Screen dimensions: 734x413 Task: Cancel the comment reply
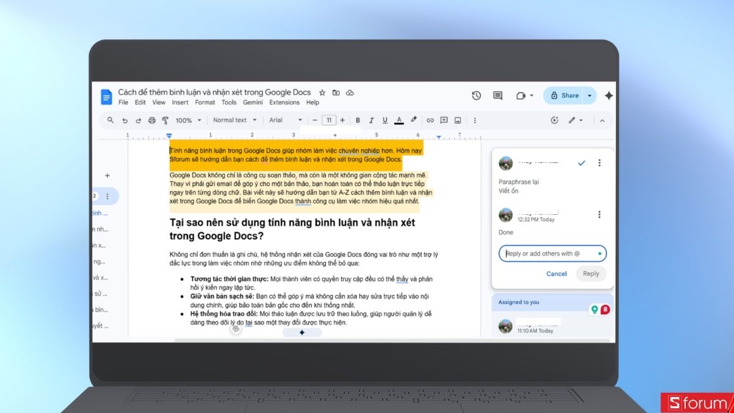pos(557,273)
